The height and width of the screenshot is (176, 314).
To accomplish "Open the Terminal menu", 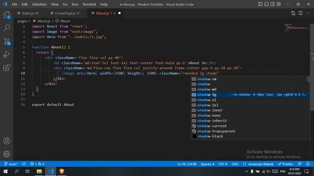I will (x=89, y=4).
